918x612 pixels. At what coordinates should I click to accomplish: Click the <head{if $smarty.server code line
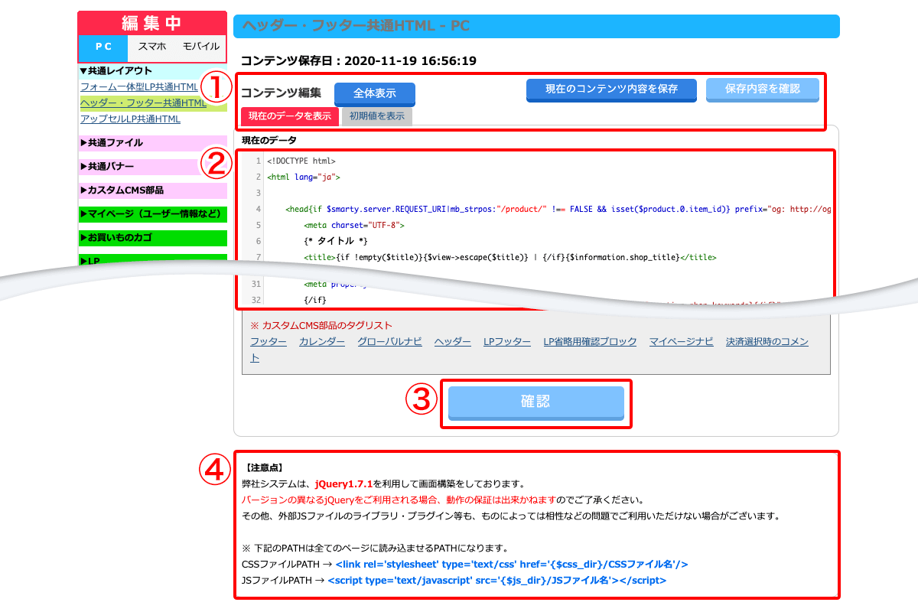coord(558,209)
